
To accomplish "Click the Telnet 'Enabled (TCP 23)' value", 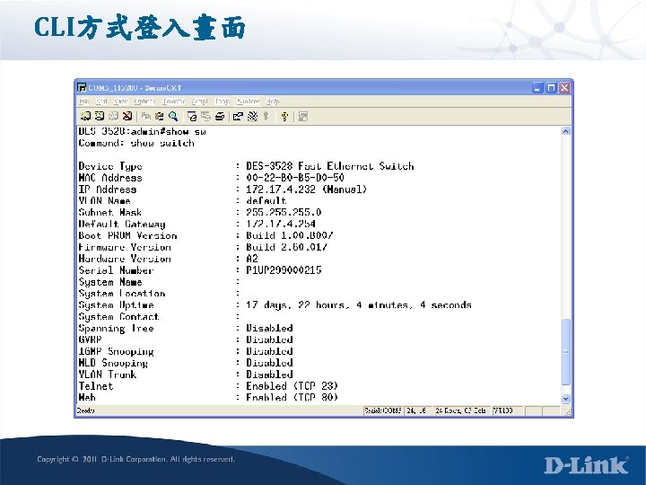I will (292, 386).
